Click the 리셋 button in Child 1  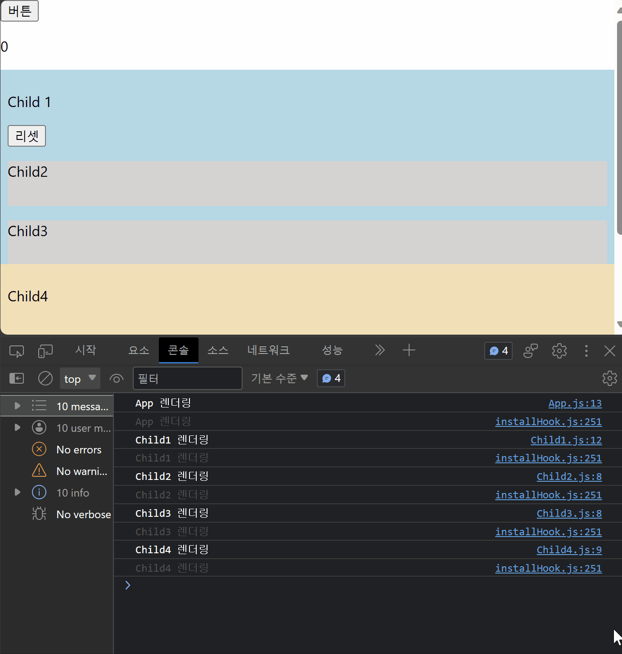[x=27, y=136]
